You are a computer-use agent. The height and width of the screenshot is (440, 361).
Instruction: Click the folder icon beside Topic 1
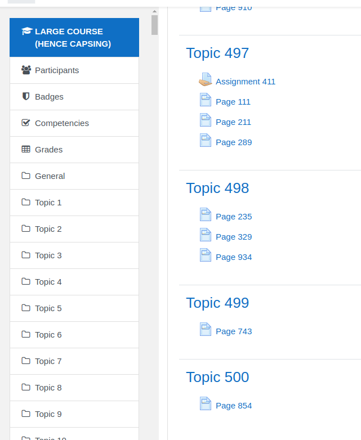pos(26,202)
